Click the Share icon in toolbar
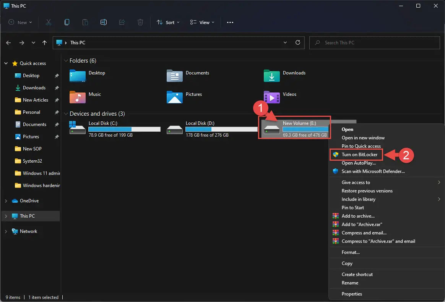The height and width of the screenshot is (302, 445). pyautogui.click(x=122, y=23)
